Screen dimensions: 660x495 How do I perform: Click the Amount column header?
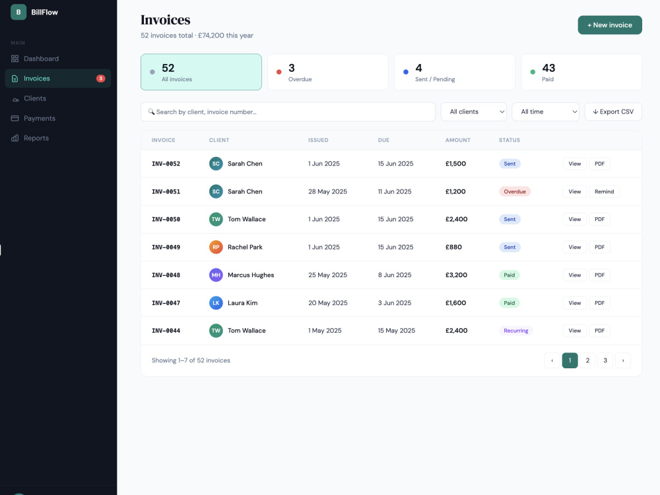[x=457, y=140]
